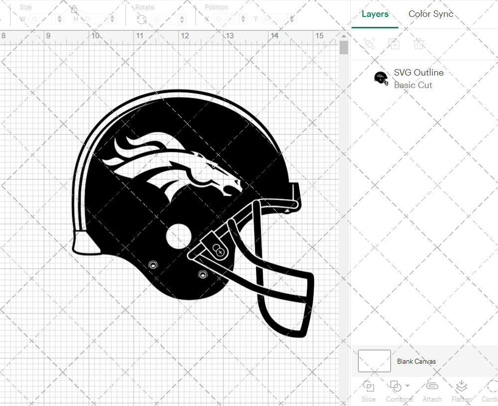Click the Rotate refresh icon
Image resolution: width=498 pixels, height=406 pixels.
tap(142, 19)
